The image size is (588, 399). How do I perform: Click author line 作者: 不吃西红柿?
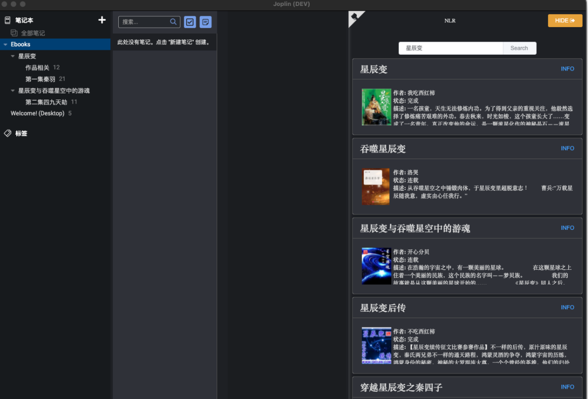[x=414, y=331]
